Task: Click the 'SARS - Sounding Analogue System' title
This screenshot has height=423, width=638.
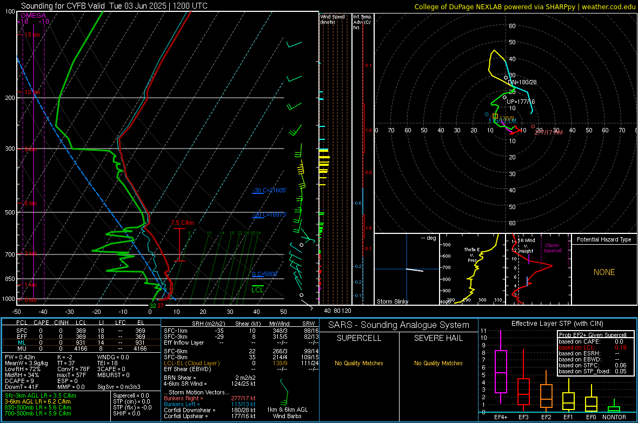Action: pos(398,325)
